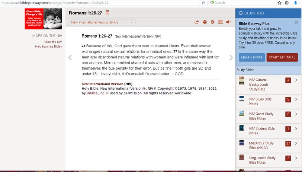This screenshot has width=302, height=172.
Task: Close the Bible Gateway Plus promo
Action: (296, 22)
